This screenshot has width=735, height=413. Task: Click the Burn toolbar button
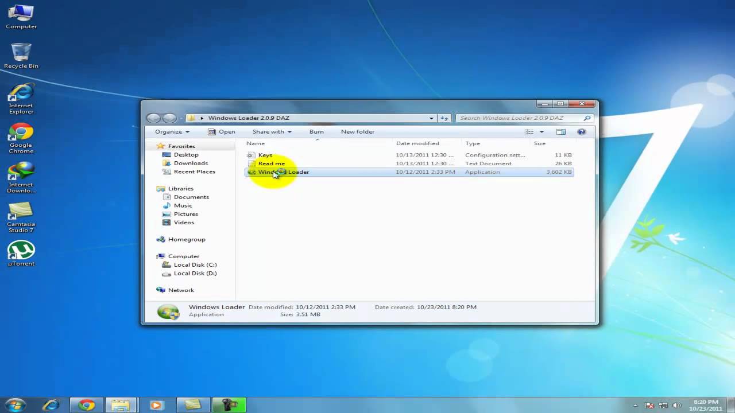[x=316, y=132]
